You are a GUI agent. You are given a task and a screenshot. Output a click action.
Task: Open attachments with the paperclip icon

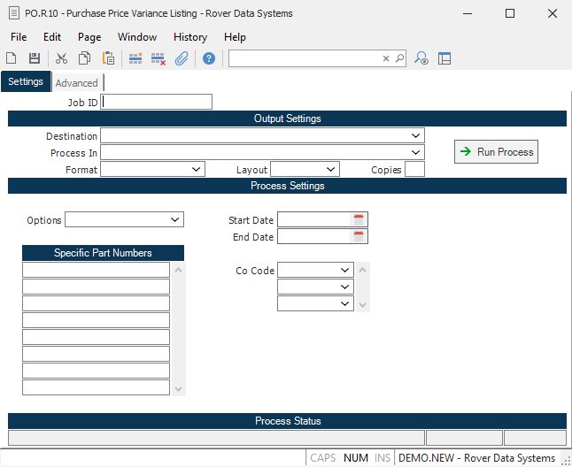point(182,58)
